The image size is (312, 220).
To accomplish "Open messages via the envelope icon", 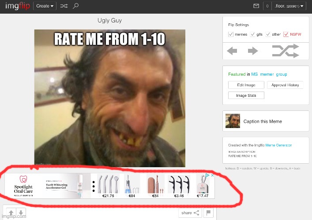I will 256,6.
